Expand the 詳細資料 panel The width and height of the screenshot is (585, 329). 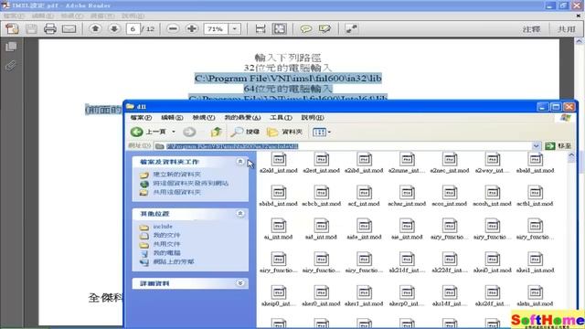pyautogui.click(x=240, y=283)
